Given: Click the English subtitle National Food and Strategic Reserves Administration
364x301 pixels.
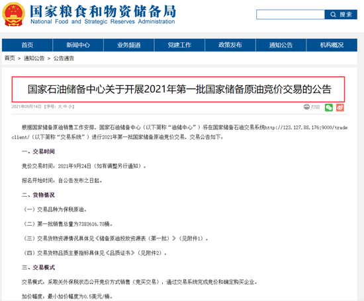Looking at the screenshot, I should [103, 22].
